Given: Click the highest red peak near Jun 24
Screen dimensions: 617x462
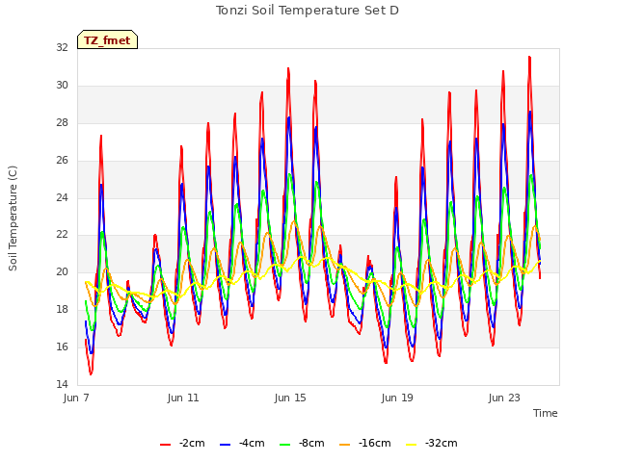Looking at the screenshot, I should tap(529, 57).
